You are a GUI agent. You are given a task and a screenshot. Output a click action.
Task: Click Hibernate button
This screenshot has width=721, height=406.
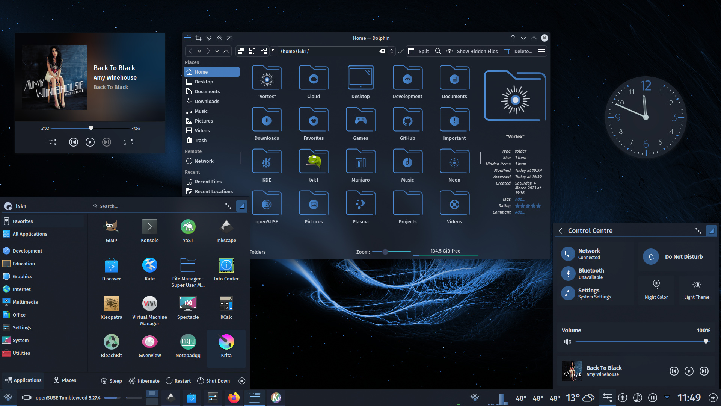[144, 381]
